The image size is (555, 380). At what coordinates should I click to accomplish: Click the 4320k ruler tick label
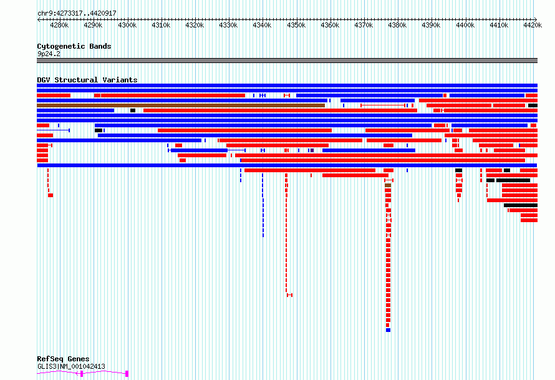(x=195, y=25)
